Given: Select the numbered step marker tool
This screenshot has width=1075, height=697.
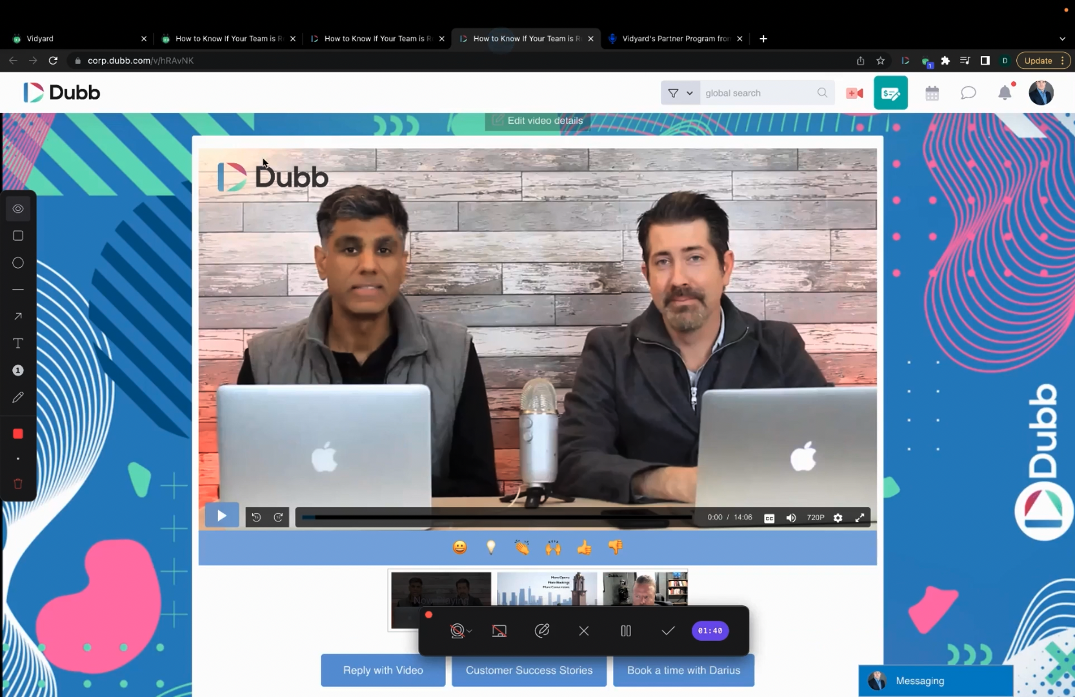Looking at the screenshot, I should [x=18, y=370].
